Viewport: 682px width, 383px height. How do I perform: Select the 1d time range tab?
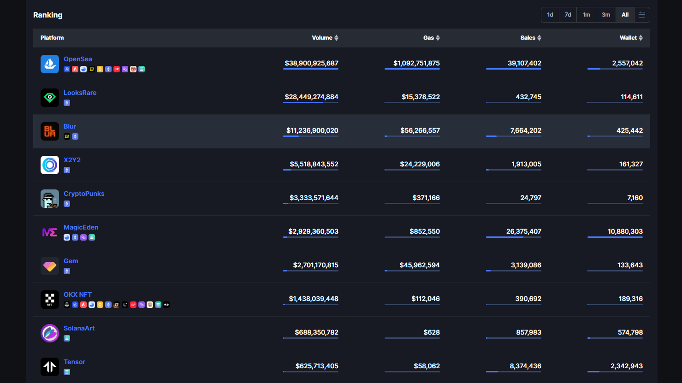(550, 15)
